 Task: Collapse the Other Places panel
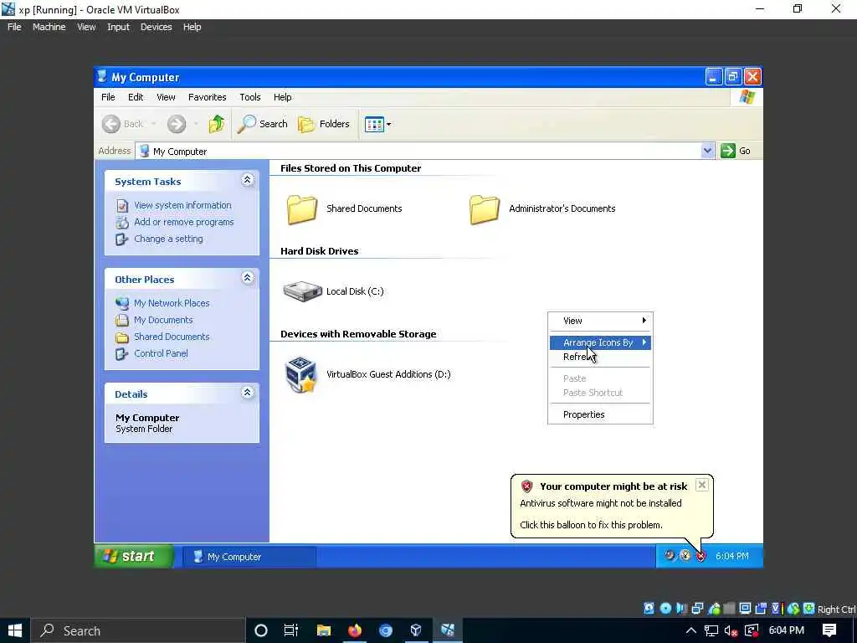click(247, 278)
